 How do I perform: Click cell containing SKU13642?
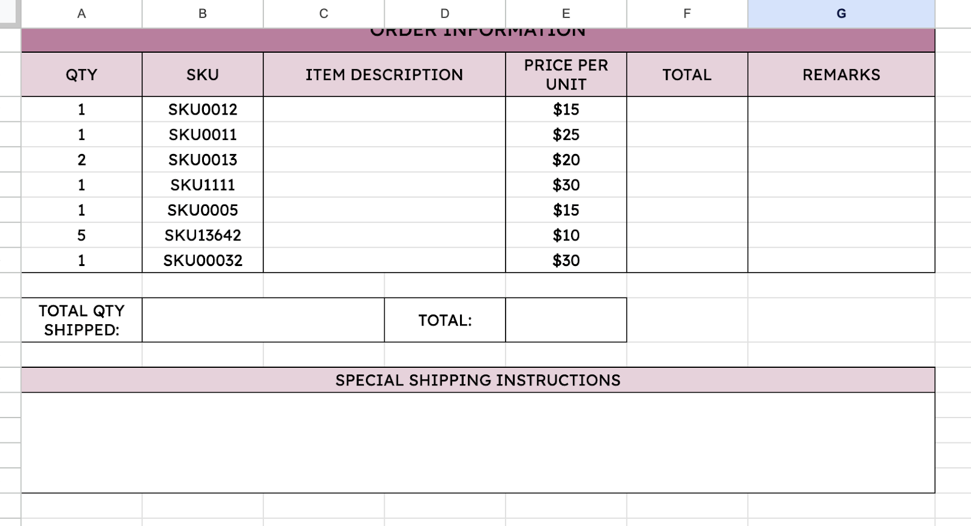click(203, 235)
